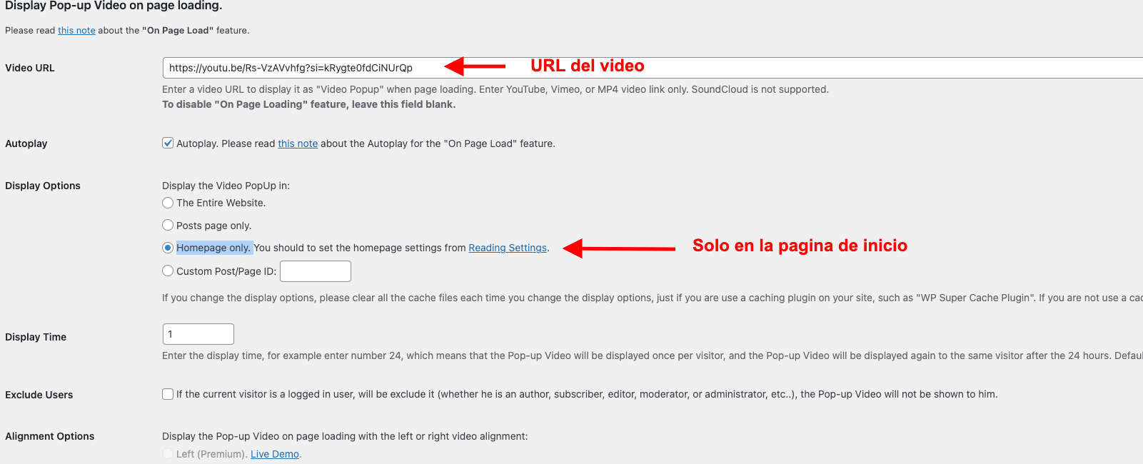Enable the Exclude Users checkbox
1143x464 pixels.
click(x=168, y=394)
